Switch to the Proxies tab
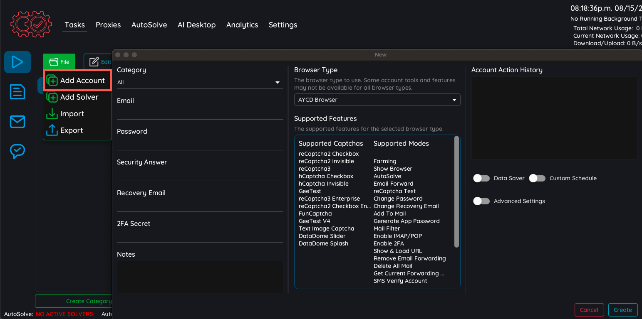Screen dimensions: 642x319 108,25
